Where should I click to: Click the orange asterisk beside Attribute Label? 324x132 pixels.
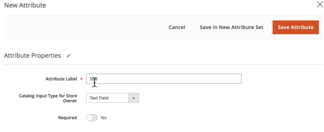(82, 79)
